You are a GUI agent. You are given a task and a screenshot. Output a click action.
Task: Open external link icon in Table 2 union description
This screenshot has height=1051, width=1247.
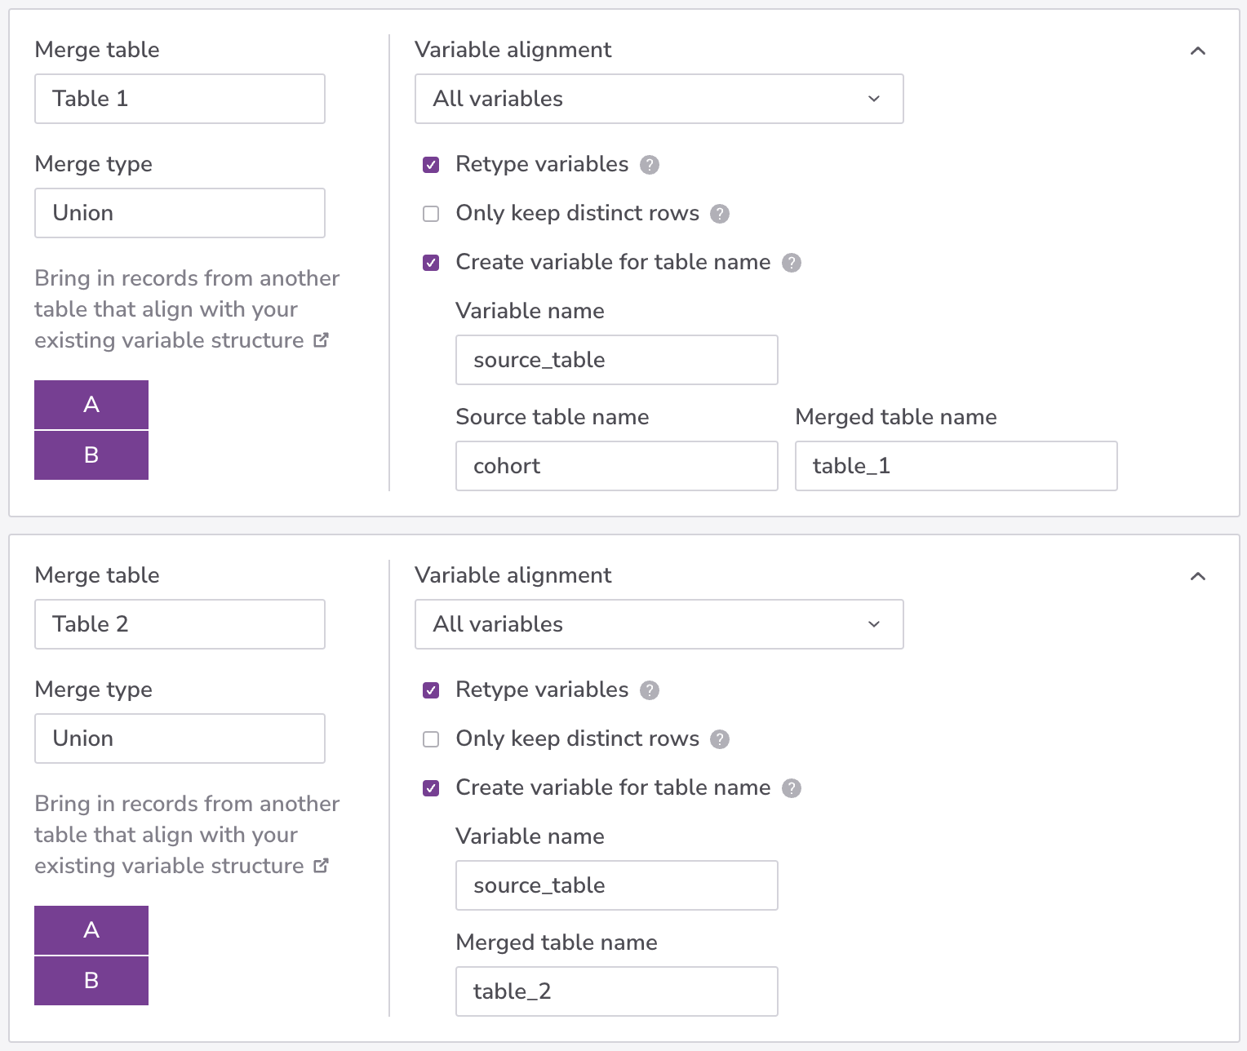[321, 866]
